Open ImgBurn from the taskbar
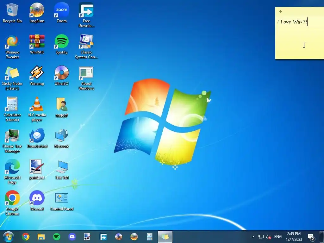Viewport: 324px width, 243px height. coord(134,237)
